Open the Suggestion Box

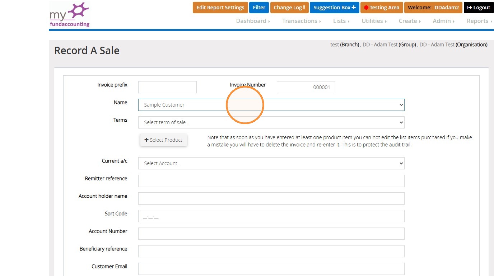[334, 8]
